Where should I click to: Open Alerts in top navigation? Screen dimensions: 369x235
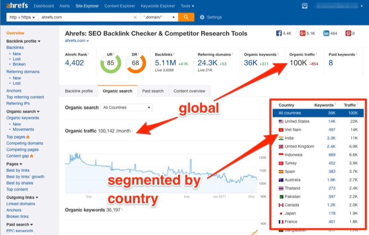64,6
